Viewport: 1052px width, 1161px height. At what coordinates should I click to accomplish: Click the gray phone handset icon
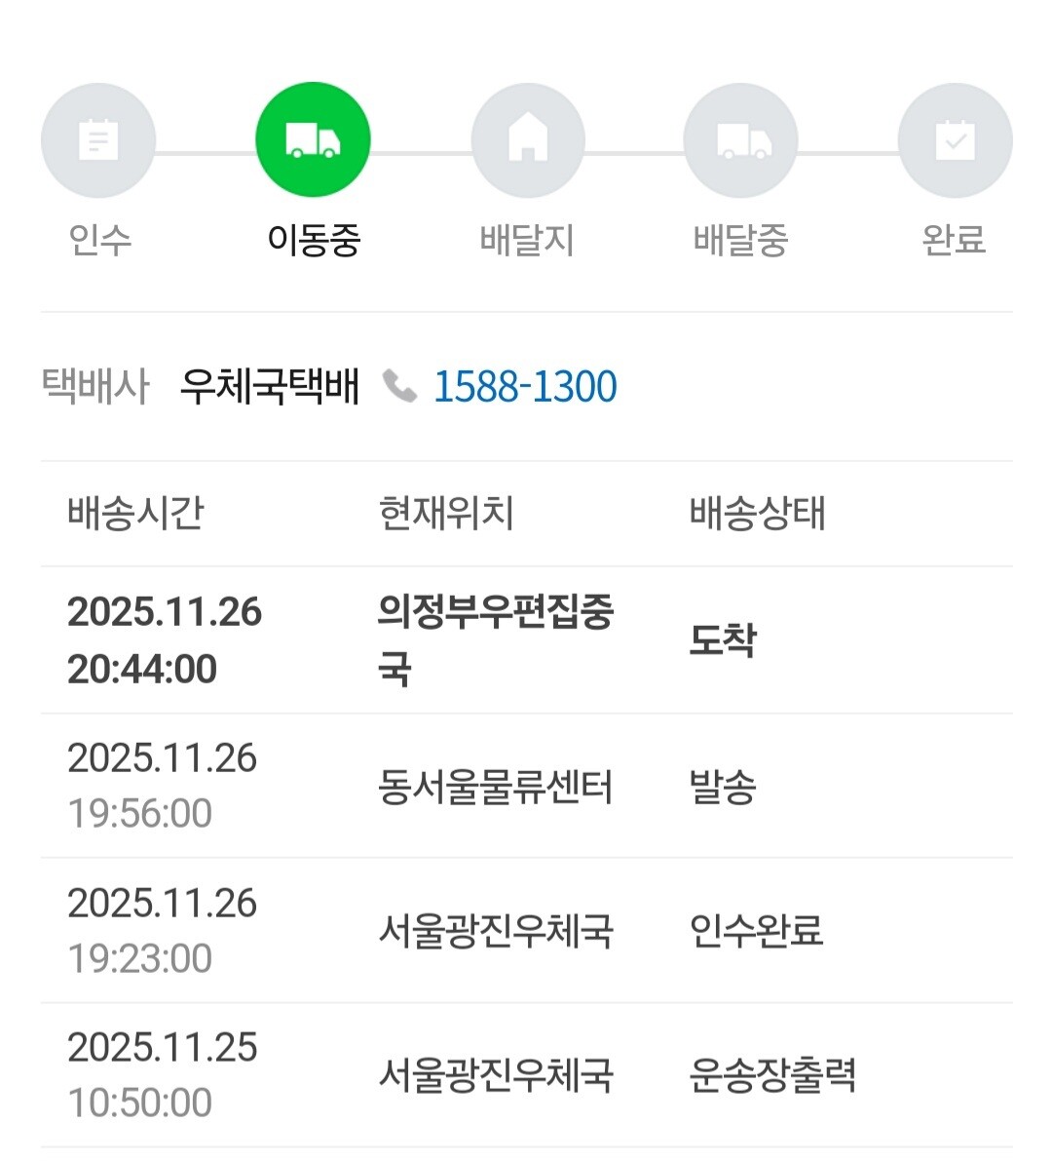398,386
